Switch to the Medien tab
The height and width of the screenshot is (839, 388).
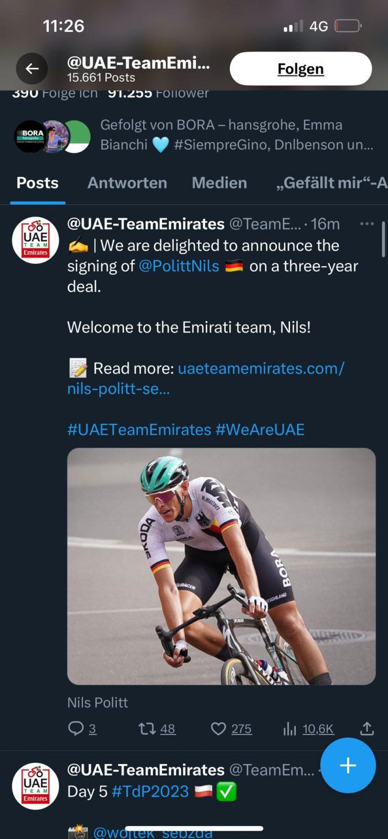pos(219,182)
